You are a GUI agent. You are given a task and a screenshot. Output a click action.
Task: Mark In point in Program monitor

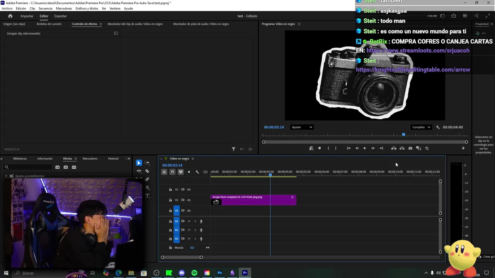tap(328, 148)
